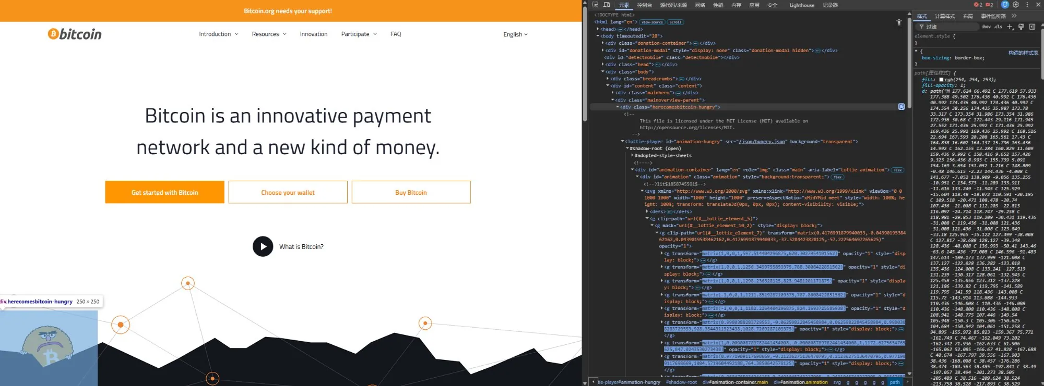Toggle the .cls element classes panel

point(999,27)
